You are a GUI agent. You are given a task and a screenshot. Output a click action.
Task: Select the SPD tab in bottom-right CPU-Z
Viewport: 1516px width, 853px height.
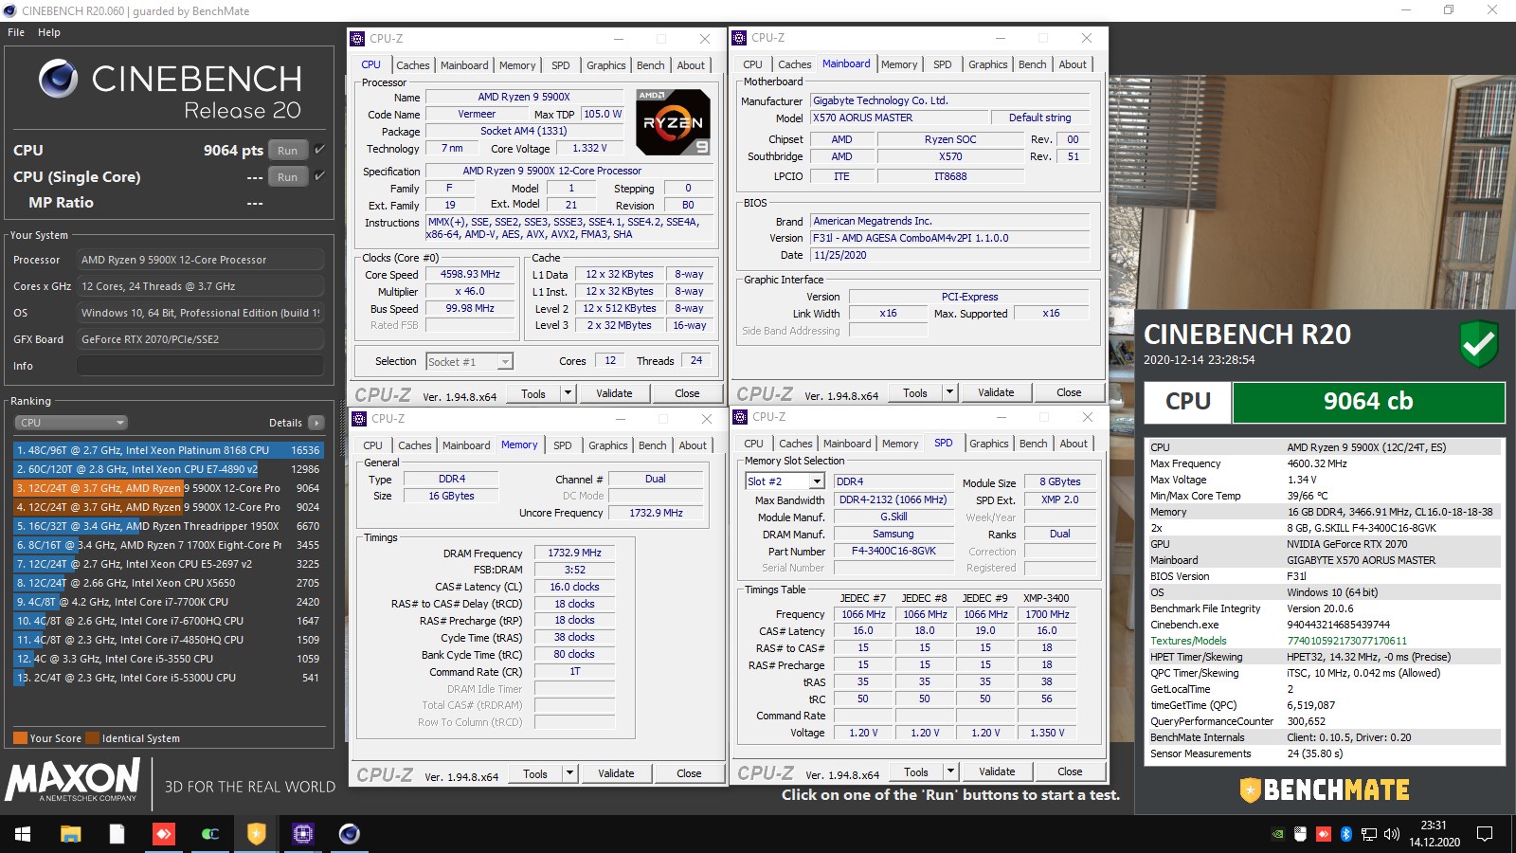tap(944, 443)
